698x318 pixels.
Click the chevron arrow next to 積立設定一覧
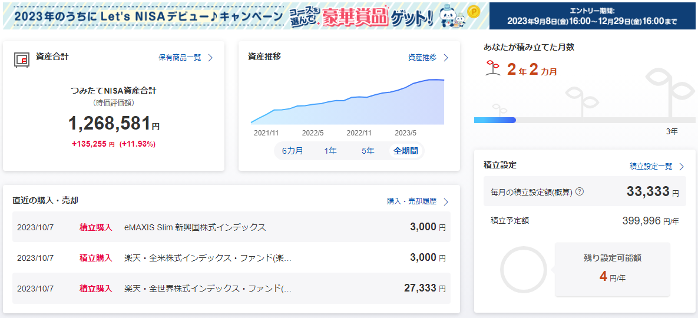click(x=682, y=167)
